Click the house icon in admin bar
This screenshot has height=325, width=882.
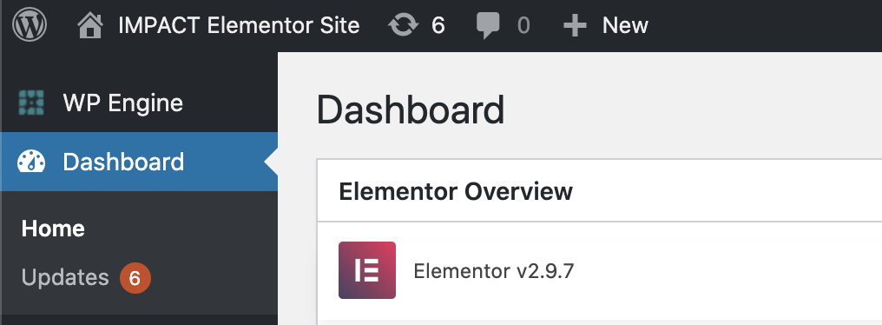click(x=90, y=26)
